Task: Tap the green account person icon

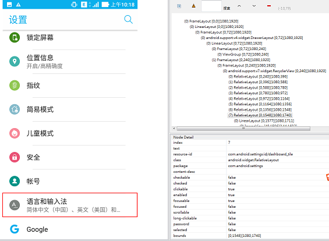Action: [x=15, y=181]
